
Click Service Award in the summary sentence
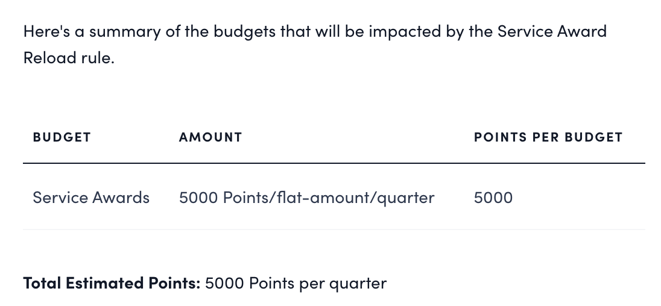(x=552, y=31)
